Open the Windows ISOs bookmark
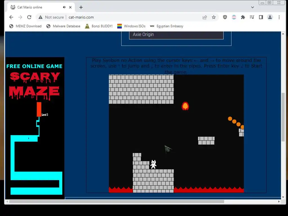Screen dimensions: 288x216 click(131, 26)
